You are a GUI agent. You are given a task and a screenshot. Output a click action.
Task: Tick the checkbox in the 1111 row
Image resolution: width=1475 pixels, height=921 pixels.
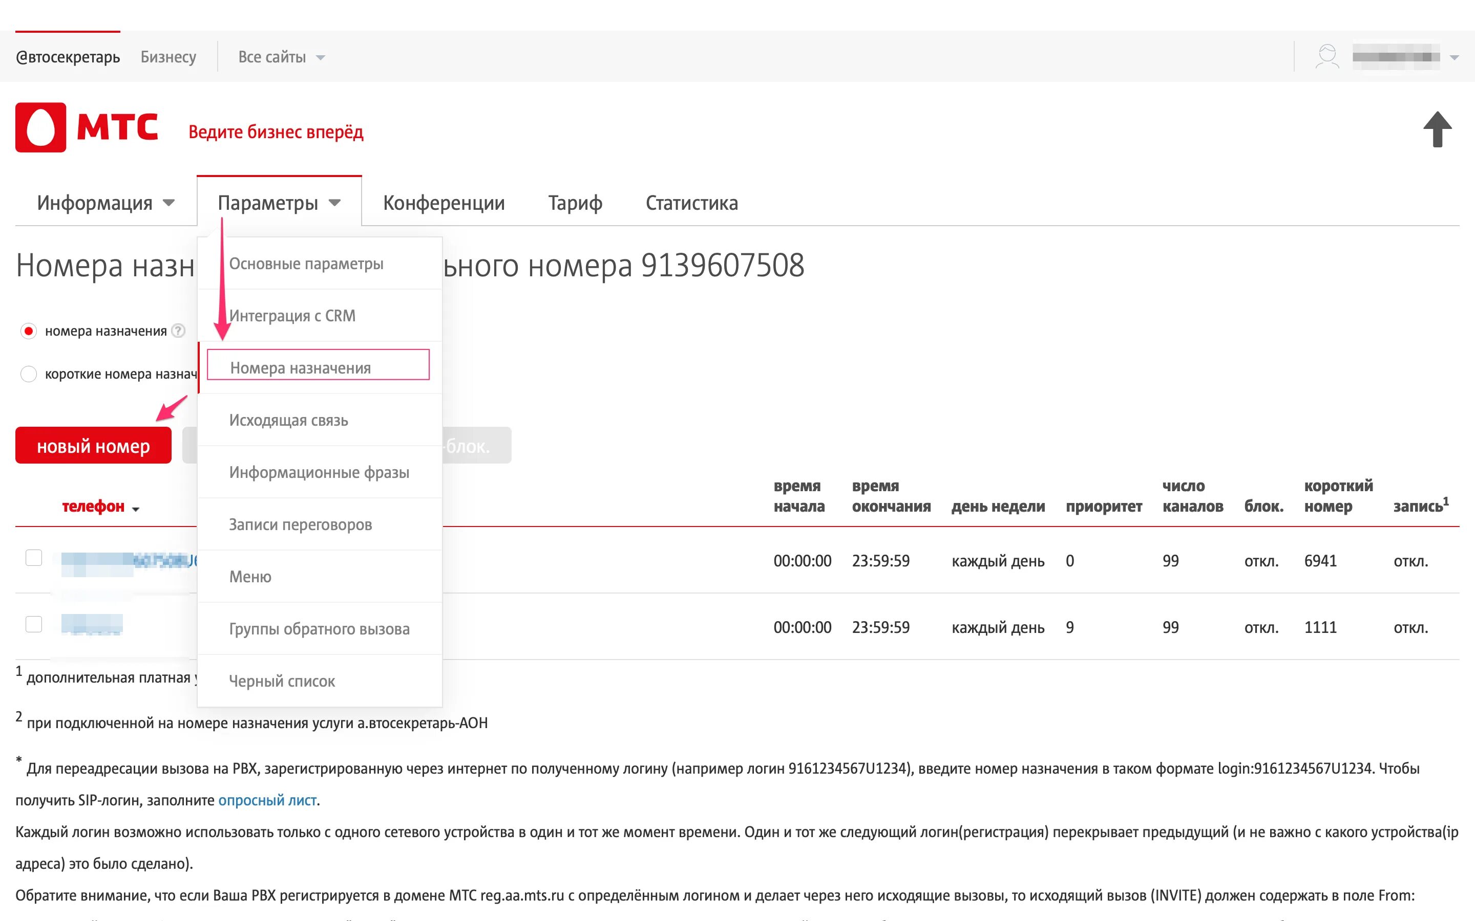[x=33, y=624]
